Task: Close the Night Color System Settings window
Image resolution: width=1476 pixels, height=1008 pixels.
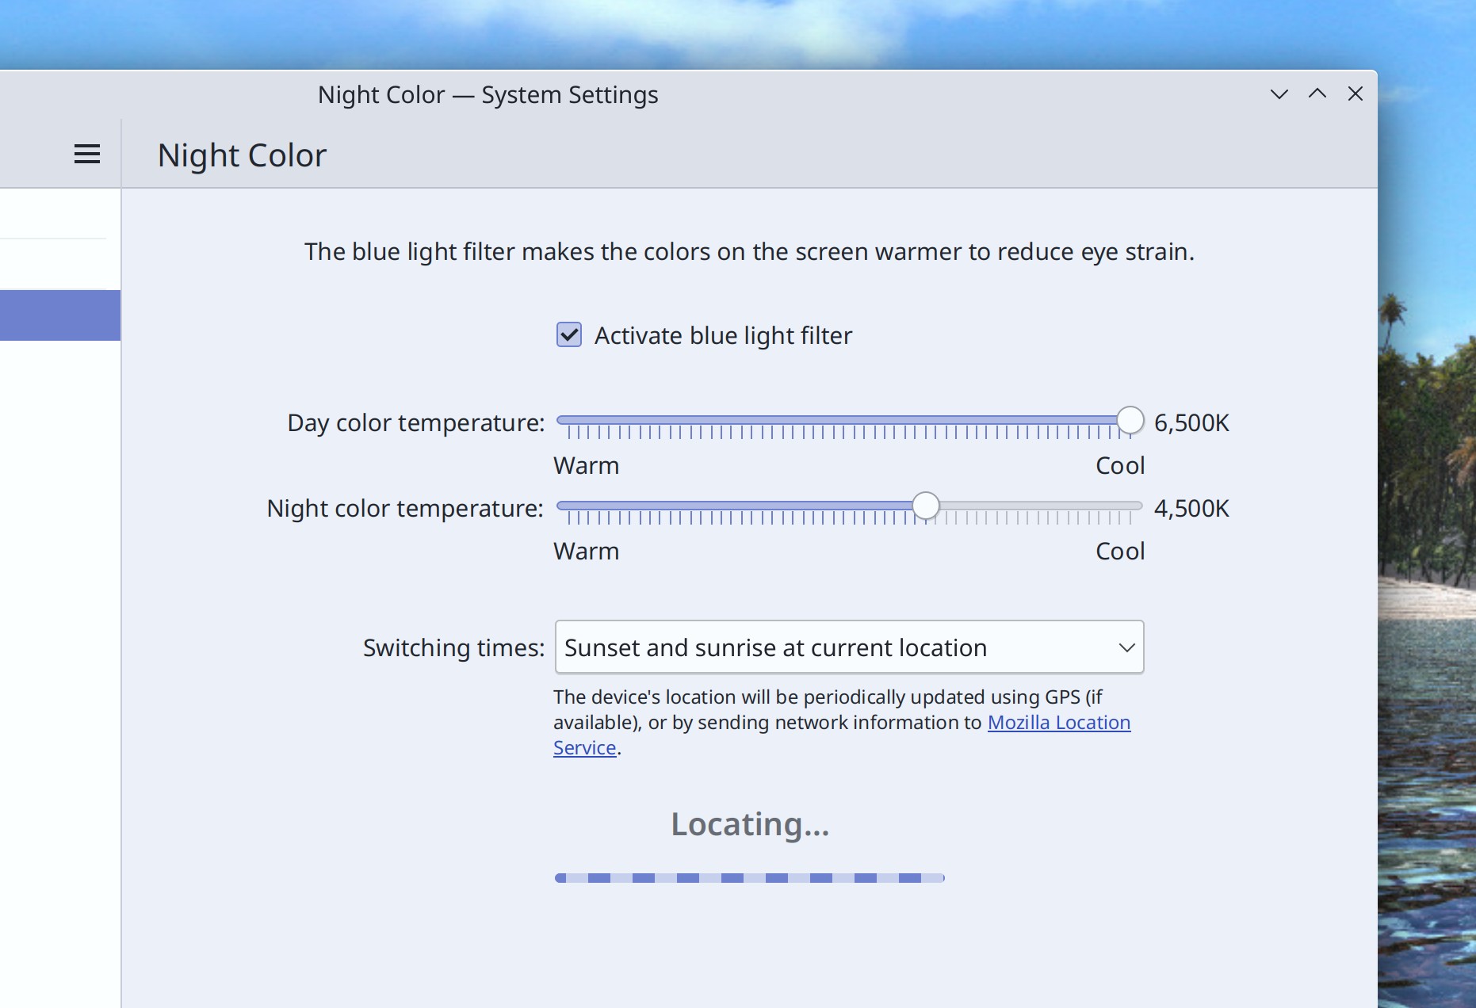Action: (x=1356, y=94)
